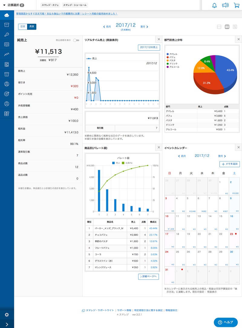Viewport: 242px width, 328px height.
Task: Click the 詳細ページへ button
Action: tap(149, 277)
